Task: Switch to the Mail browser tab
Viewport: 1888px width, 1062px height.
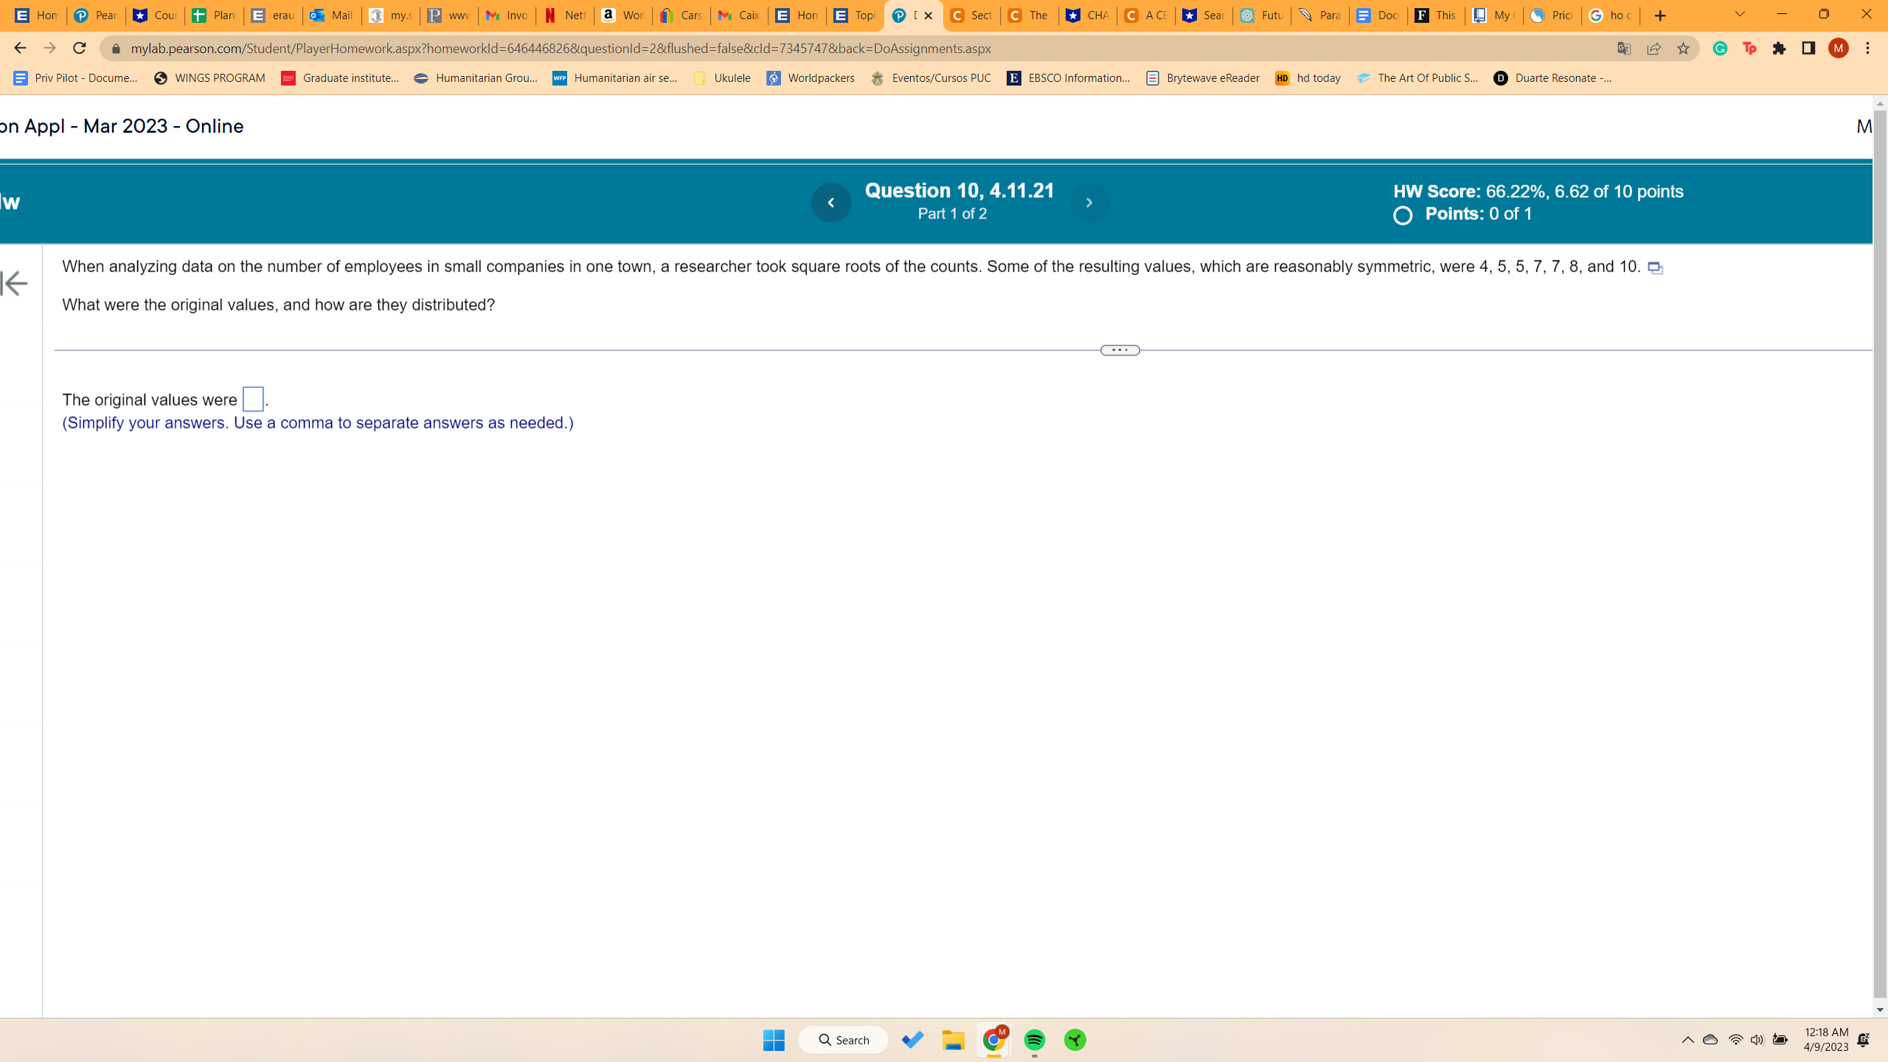Action: (331, 15)
